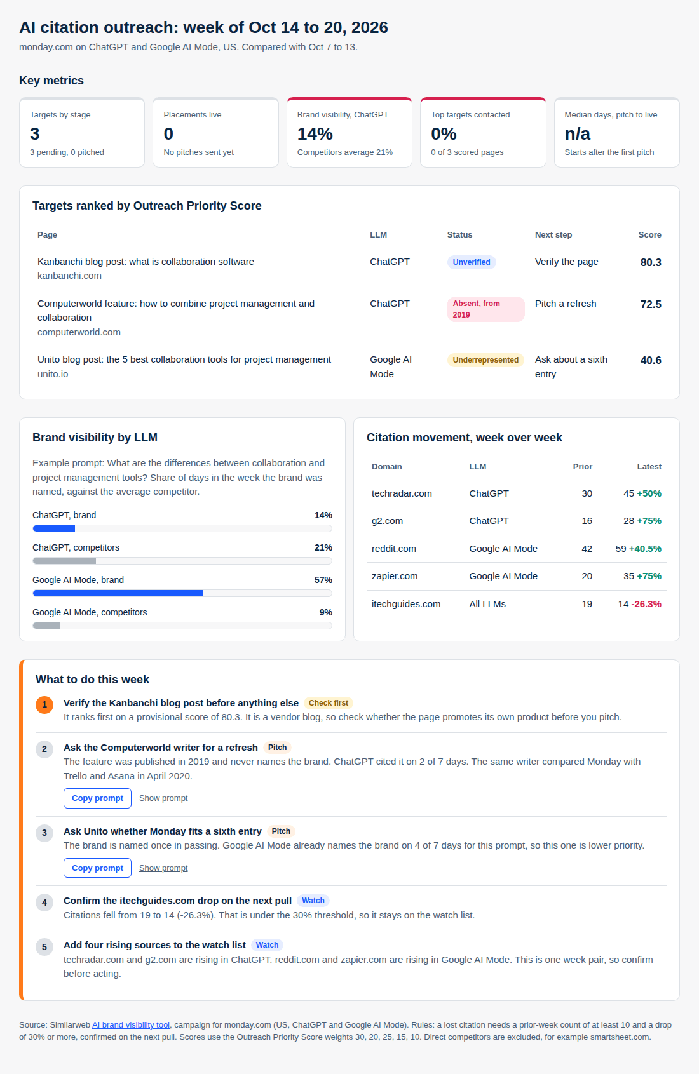699x1074 pixels.
Task: Click the Median days, pitch to live card
Action: point(617,132)
